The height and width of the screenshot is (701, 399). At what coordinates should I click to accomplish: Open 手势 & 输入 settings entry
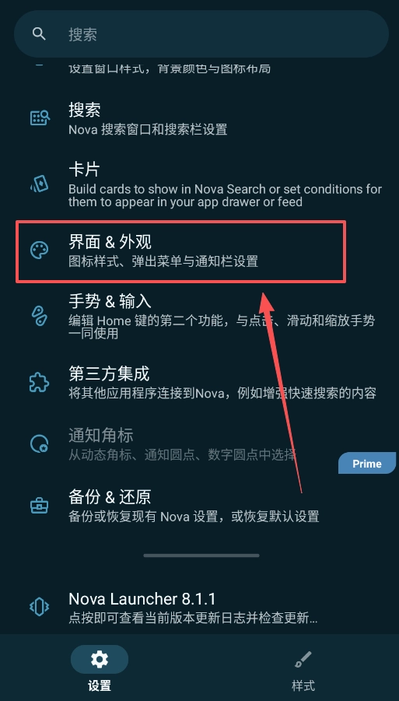pos(199,316)
